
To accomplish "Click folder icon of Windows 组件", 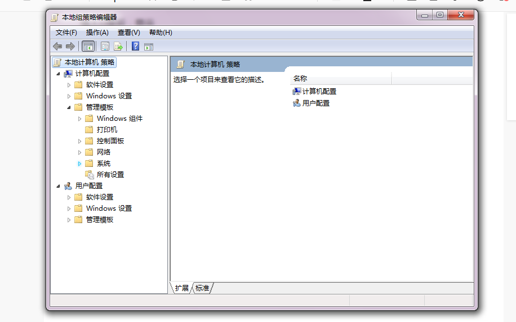I will 89,119.
